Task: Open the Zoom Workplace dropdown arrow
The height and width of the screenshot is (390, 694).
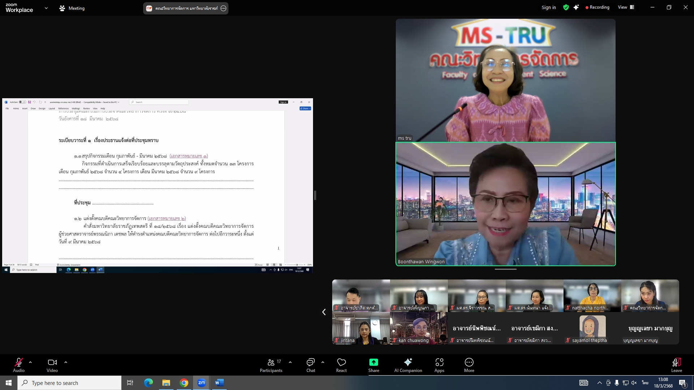Action: pyautogui.click(x=46, y=8)
